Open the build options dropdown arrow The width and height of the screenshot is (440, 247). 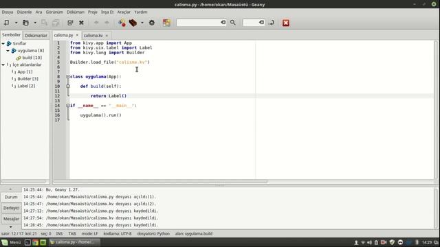click(x=142, y=23)
